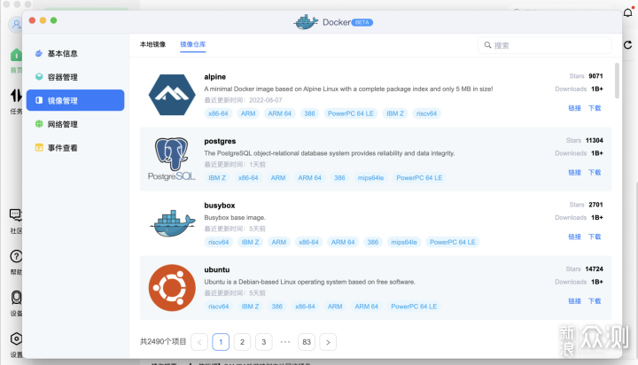Select the IBM Z tag under postgres
The image size is (638, 365).
coord(217,178)
